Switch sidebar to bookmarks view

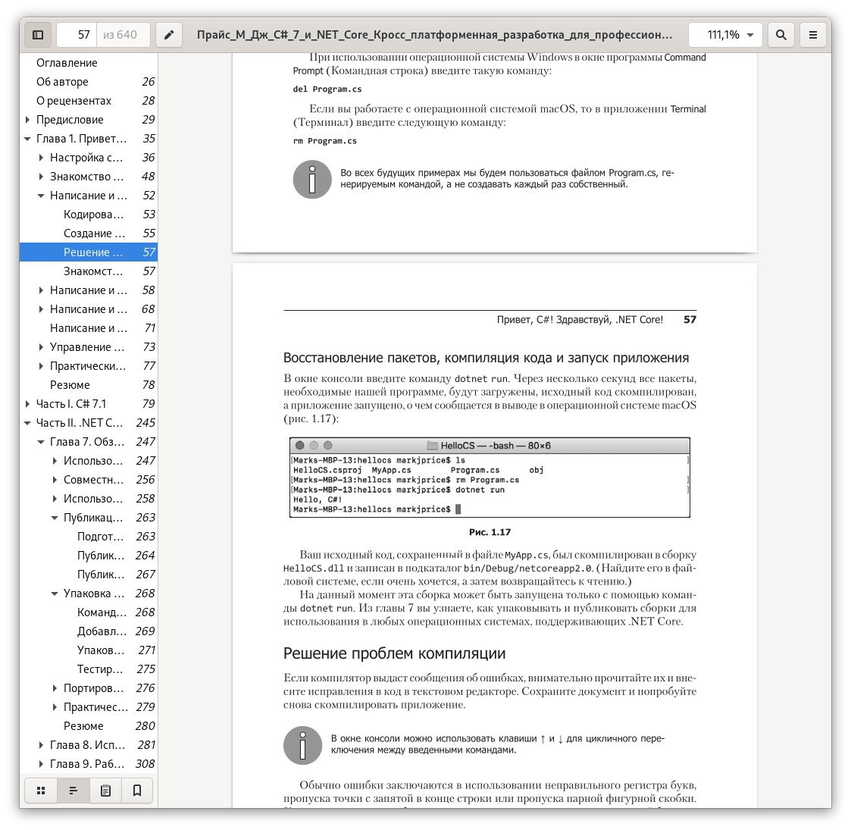137,791
